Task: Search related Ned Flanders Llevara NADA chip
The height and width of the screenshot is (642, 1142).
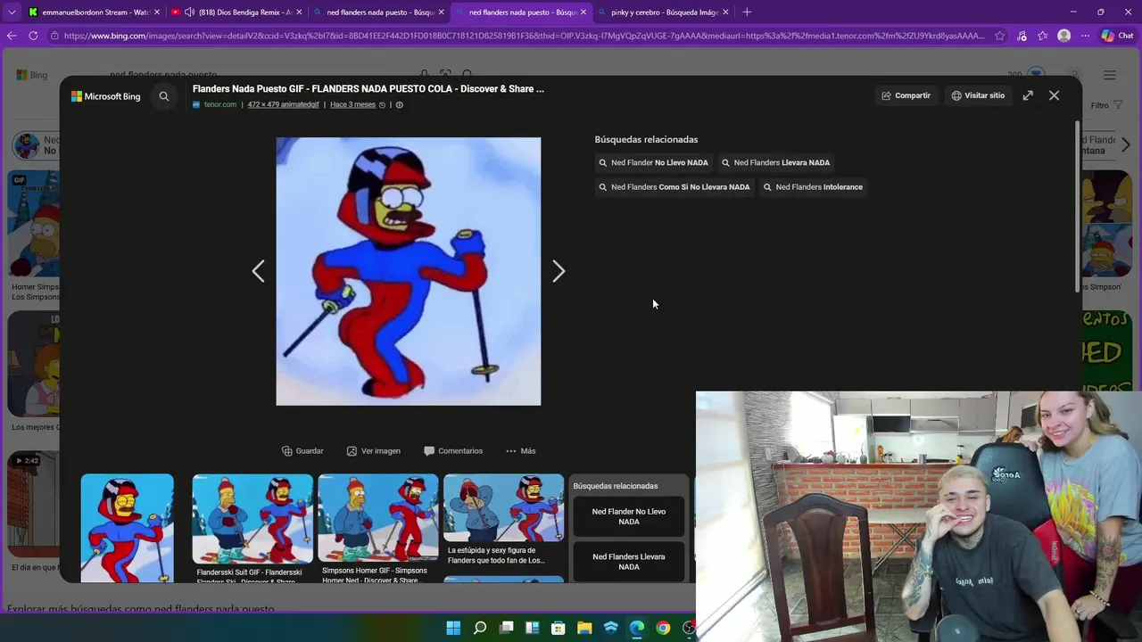Action: click(775, 162)
